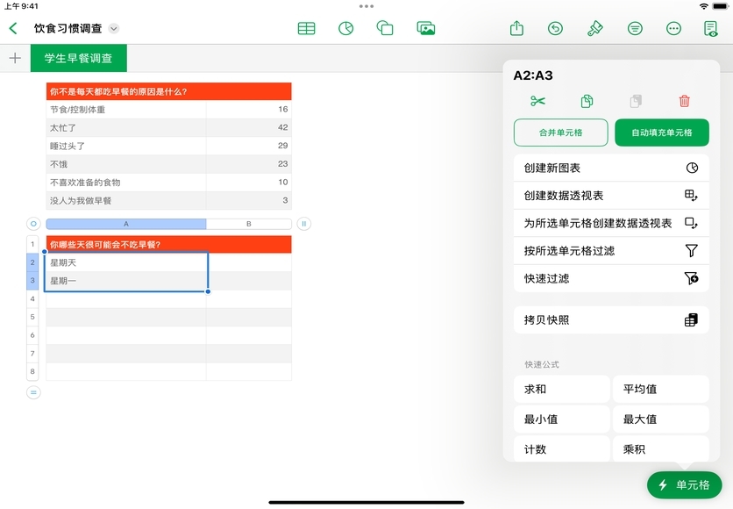Screen dimensions: 733x509
Task: Open the media image insert menu
Action: [x=426, y=28]
